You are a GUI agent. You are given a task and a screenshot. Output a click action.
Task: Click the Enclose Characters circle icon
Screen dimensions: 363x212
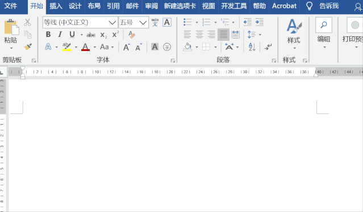[167, 47]
